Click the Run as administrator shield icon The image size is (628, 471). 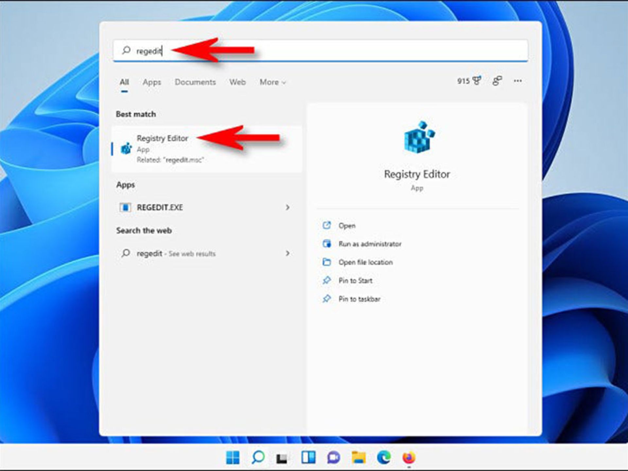(x=327, y=244)
